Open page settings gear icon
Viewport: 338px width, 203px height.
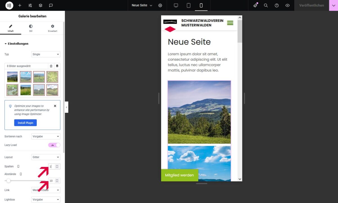[x=160, y=5]
